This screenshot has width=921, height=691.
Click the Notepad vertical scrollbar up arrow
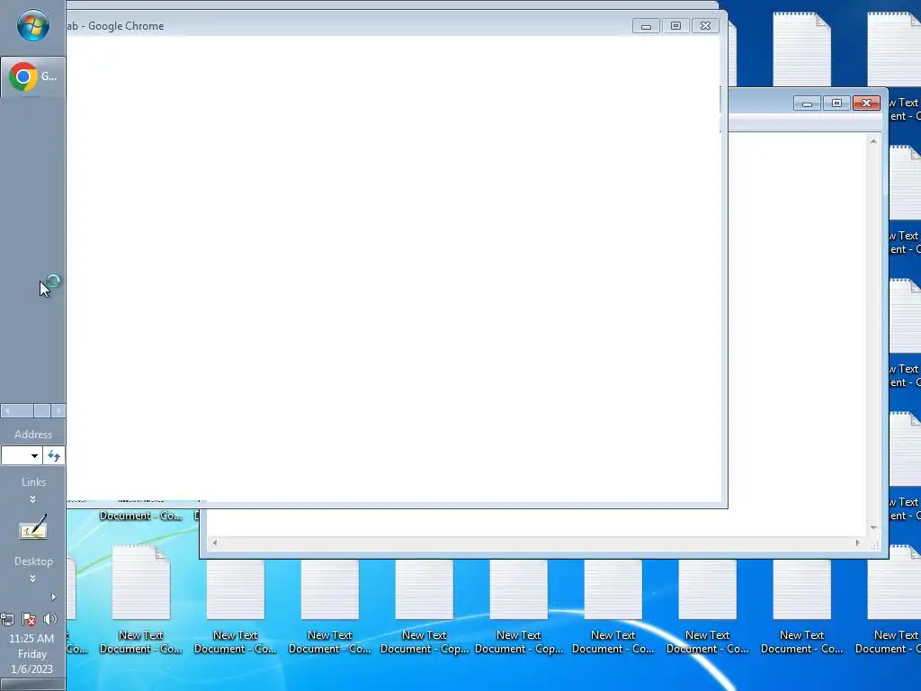(x=873, y=141)
